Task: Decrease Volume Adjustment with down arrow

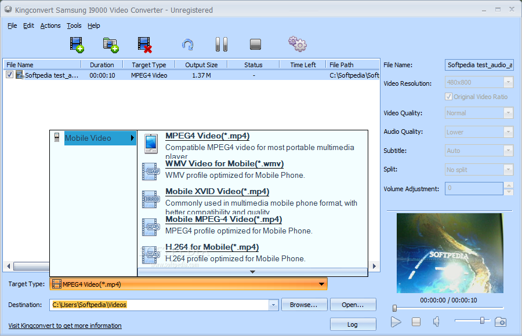Action: 508,192
